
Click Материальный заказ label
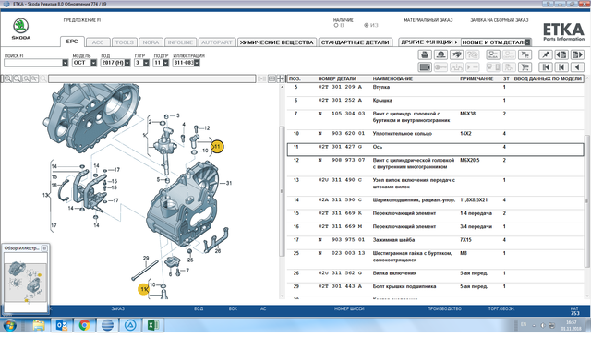click(x=428, y=20)
